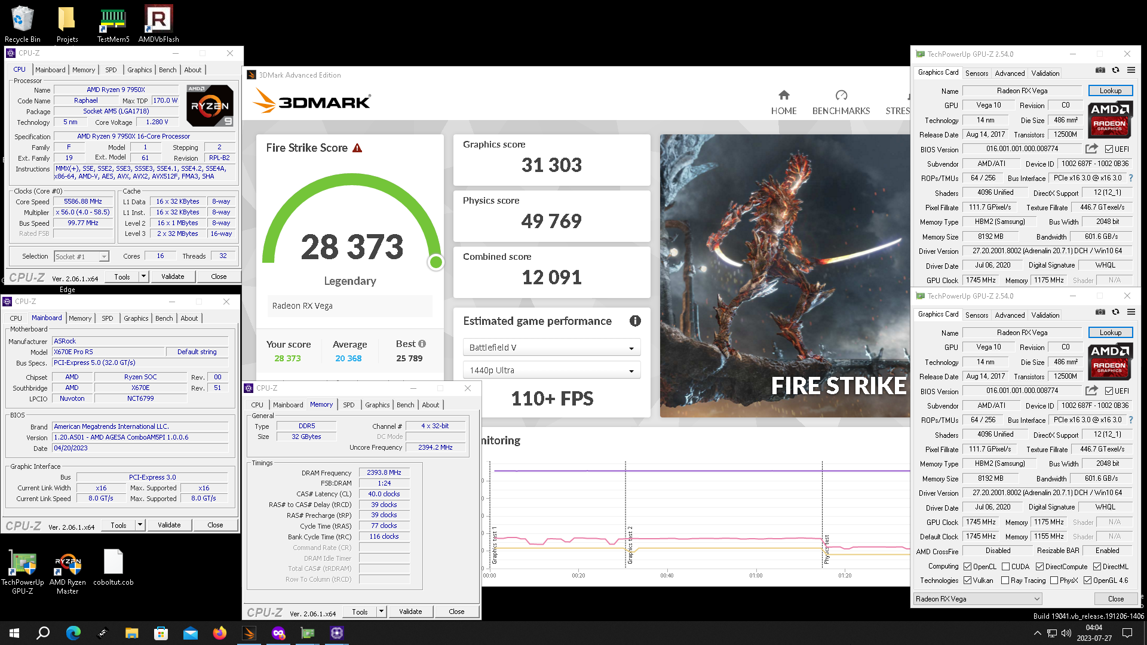Switch to SPD tab in CPU-Z Memory window
The width and height of the screenshot is (1147, 645).
349,405
